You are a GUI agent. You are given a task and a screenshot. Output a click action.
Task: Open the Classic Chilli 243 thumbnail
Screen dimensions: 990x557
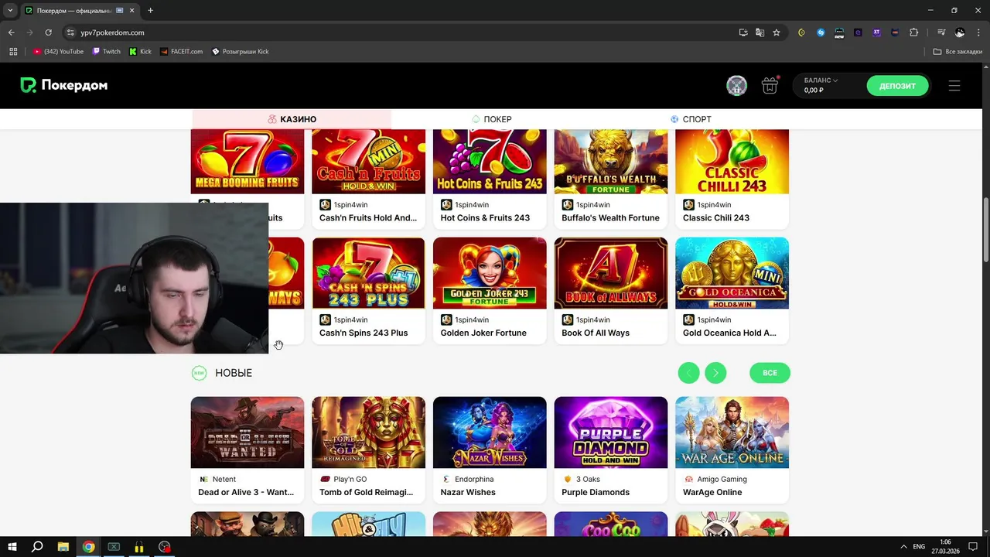click(732, 161)
